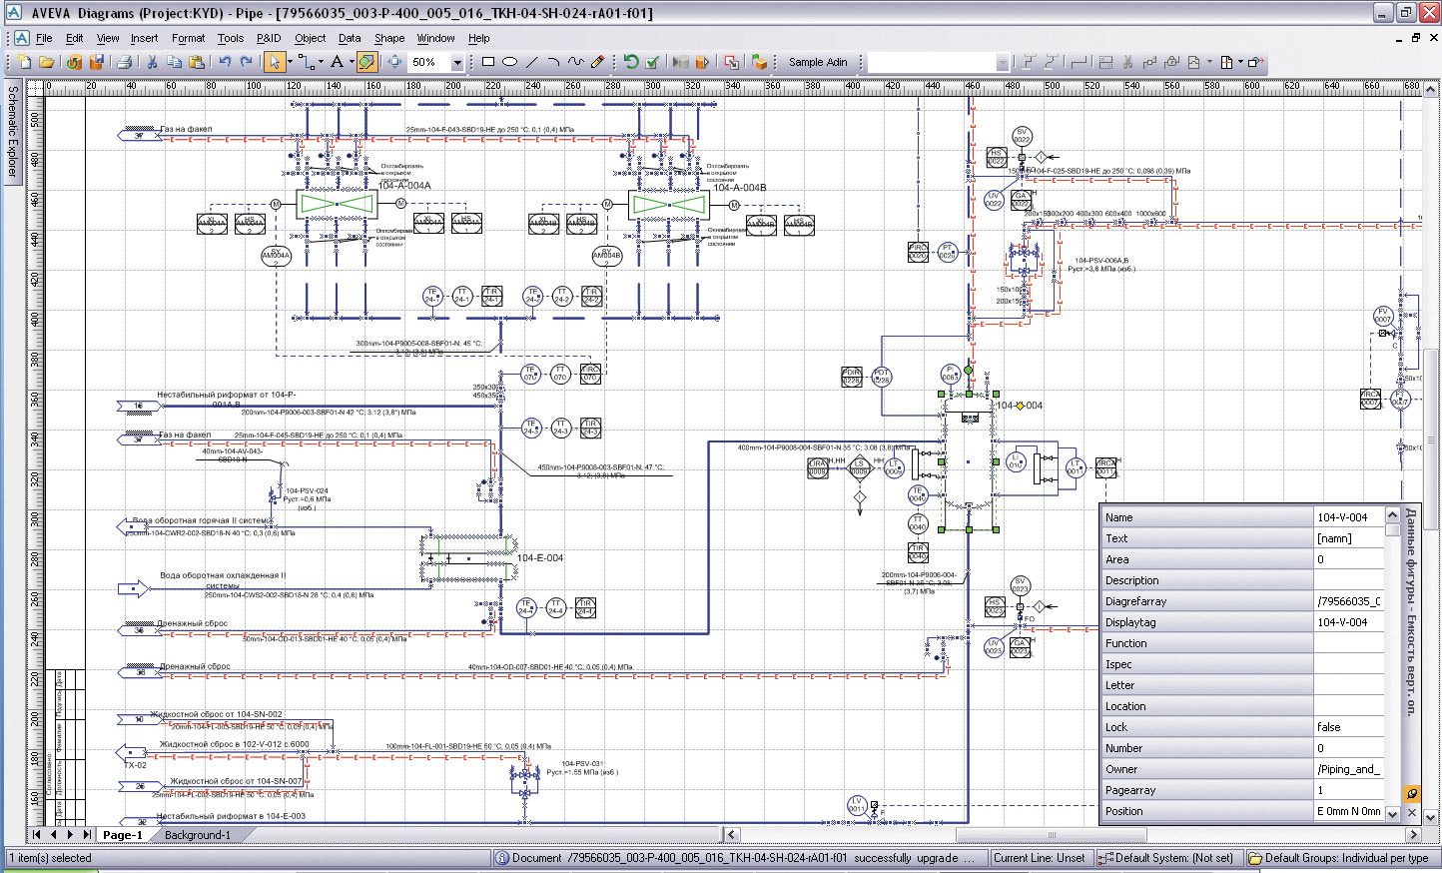1442x873 pixels.
Task: Open the Edit menu
Action: tap(75, 38)
